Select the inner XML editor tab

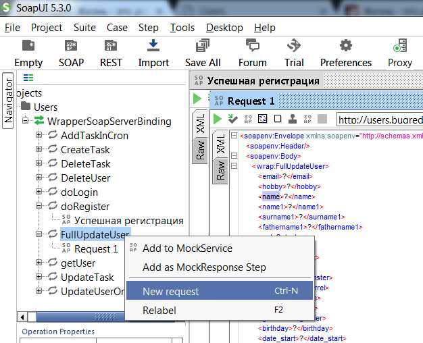(x=221, y=144)
